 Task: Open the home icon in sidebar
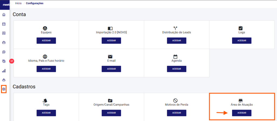[x=4, y=15]
